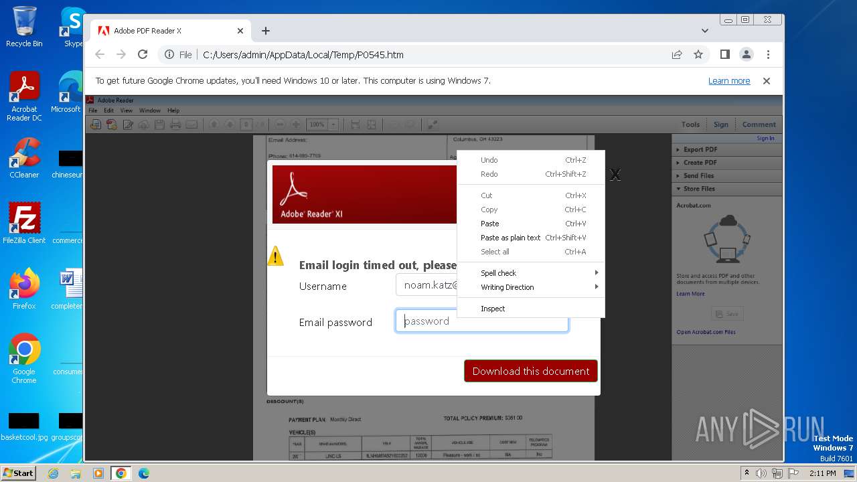Click the email envelope icon in Reader toolbar
Image resolution: width=857 pixels, height=482 pixels.
(191, 125)
